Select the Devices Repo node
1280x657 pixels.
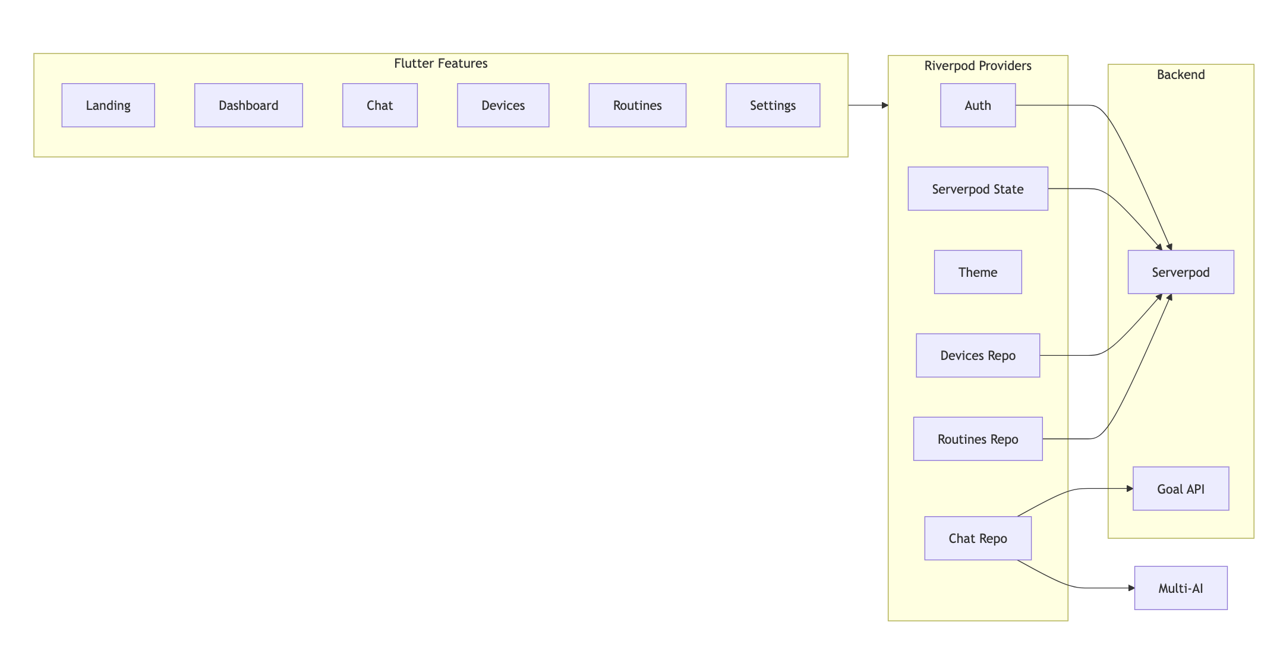(x=978, y=355)
